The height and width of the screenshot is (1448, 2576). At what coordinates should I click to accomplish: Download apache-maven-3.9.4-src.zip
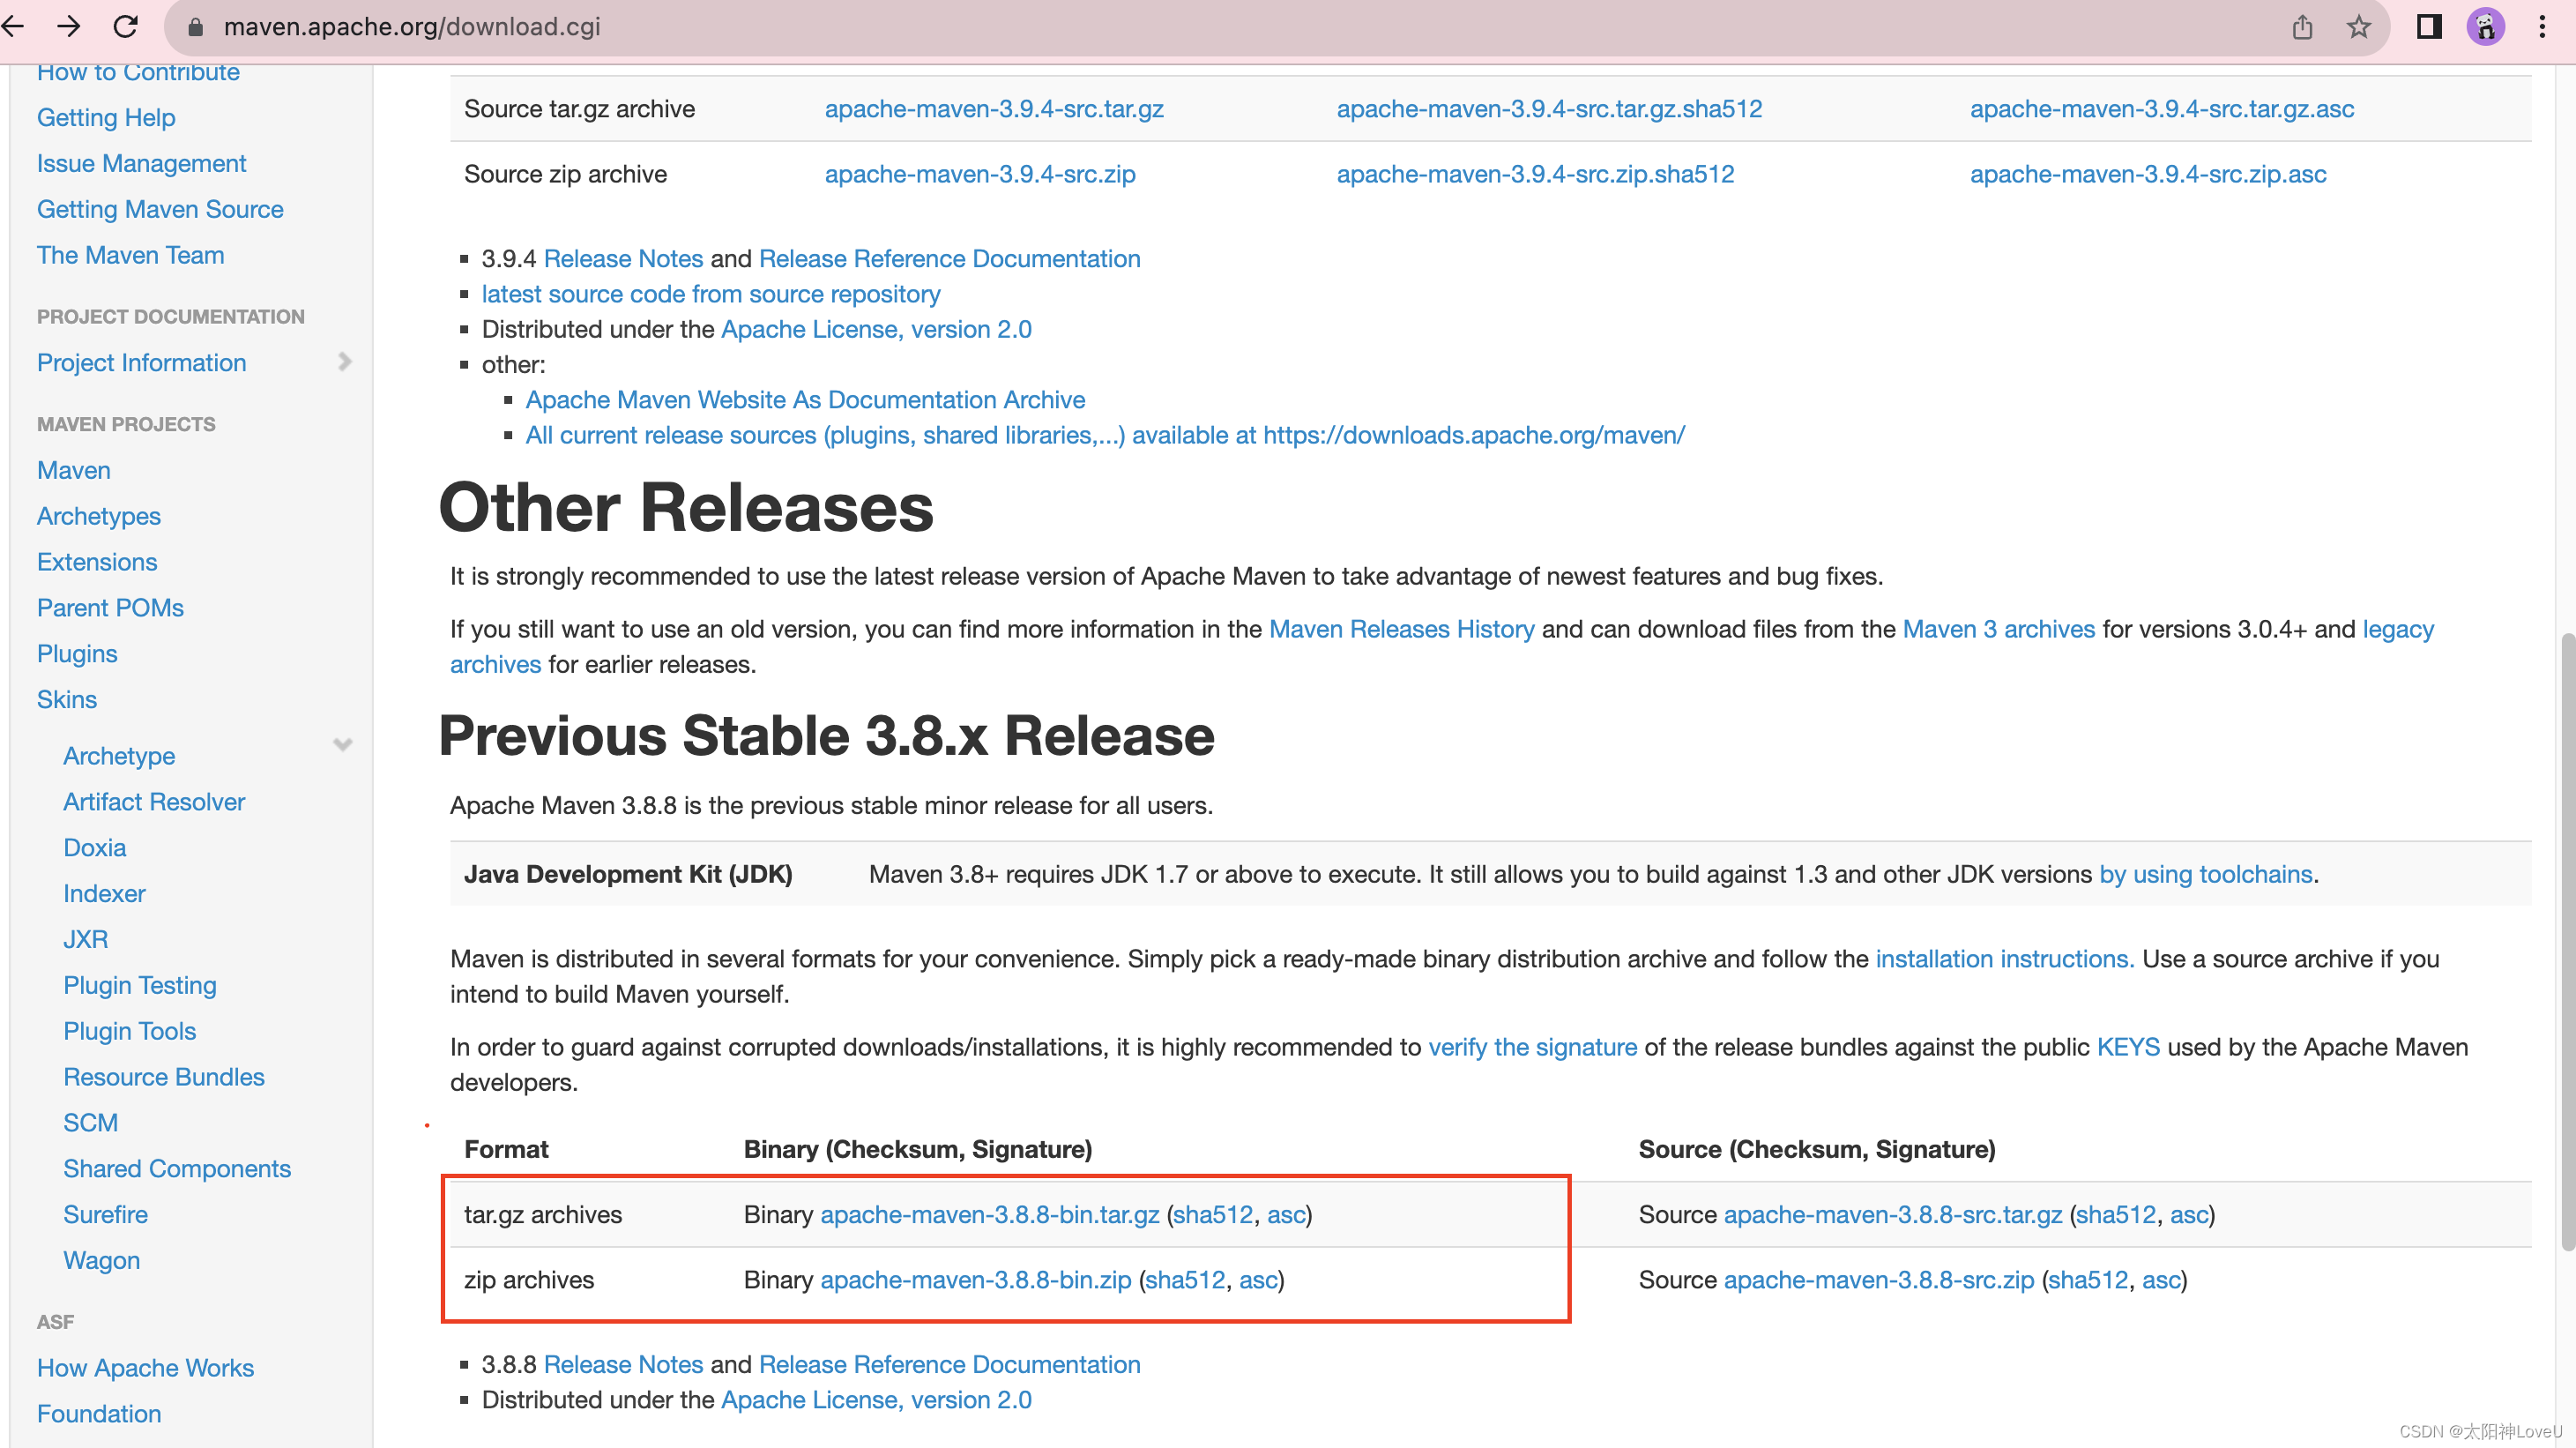(x=980, y=174)
